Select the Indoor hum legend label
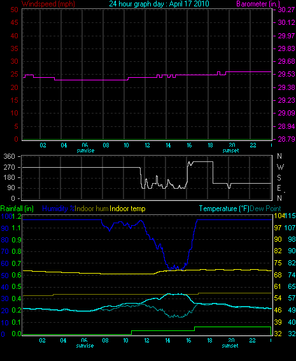This screenshot has height=361, width=296. 92,209
